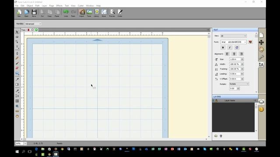280x157 pixels.
Task: Select the Text (T) tool
Action: coord(17,47)
